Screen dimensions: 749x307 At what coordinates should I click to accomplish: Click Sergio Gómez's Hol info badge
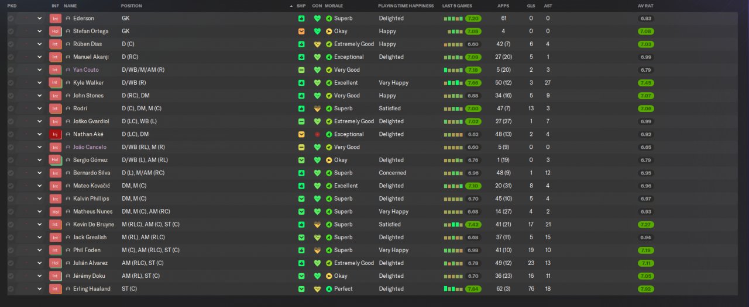click(x=56, y=160)
